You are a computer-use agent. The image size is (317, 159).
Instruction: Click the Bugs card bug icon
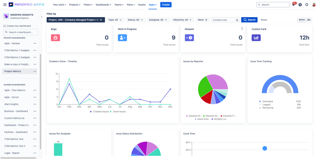coord(55,38)
